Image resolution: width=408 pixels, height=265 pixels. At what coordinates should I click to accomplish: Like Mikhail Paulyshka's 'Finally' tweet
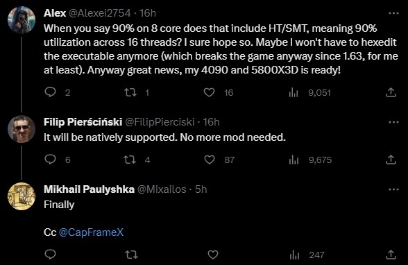(213, 255)
